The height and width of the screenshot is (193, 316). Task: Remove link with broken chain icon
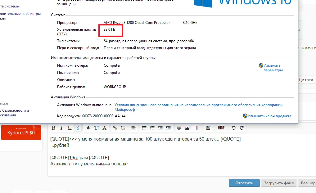(123, 128)
